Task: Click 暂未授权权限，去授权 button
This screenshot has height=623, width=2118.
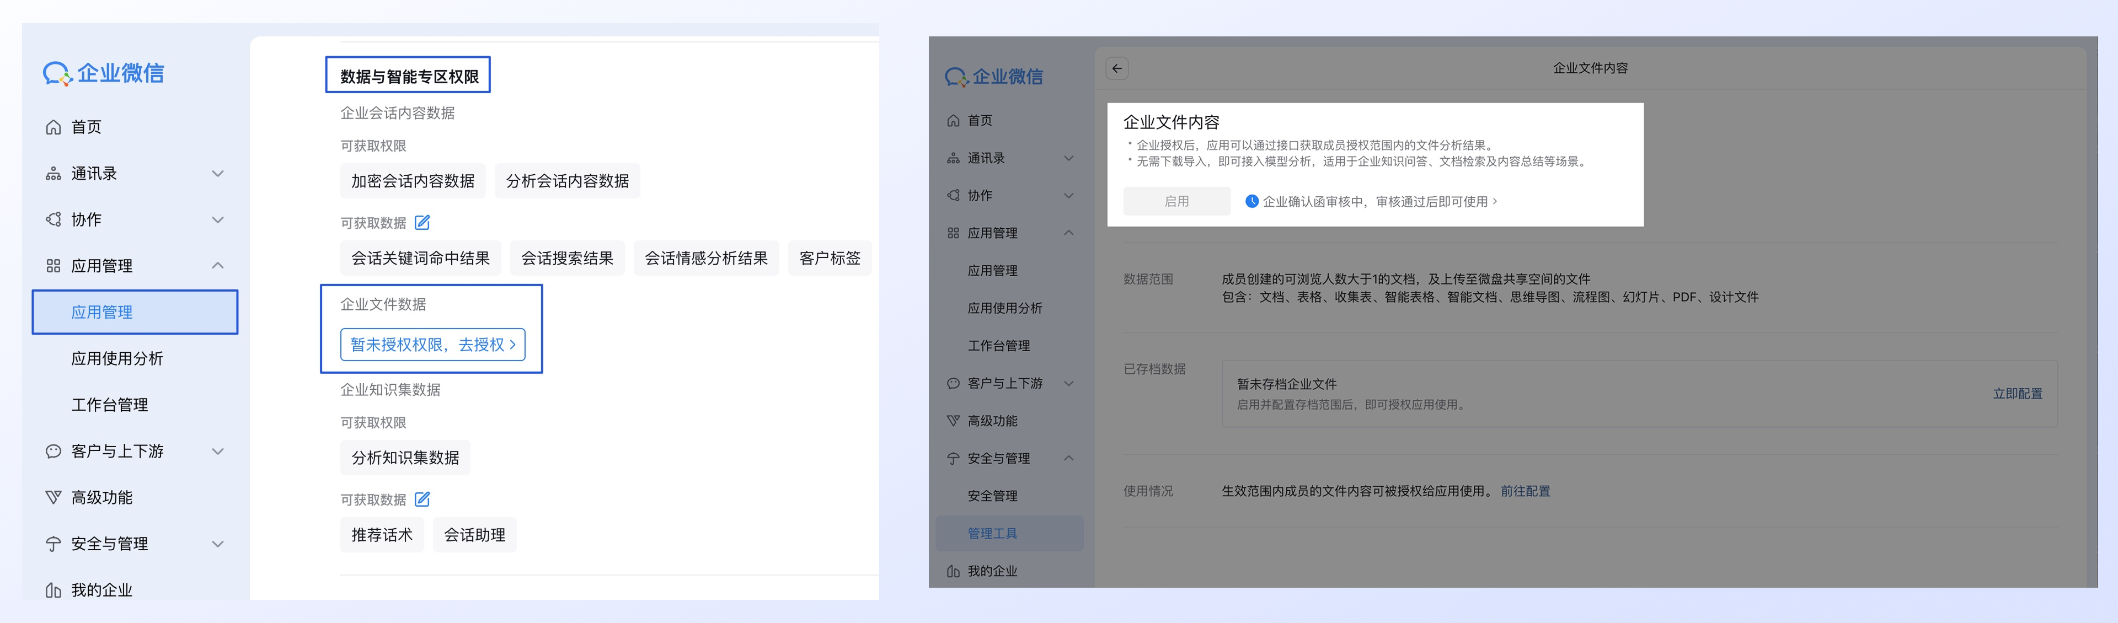Action: point(432,345)
